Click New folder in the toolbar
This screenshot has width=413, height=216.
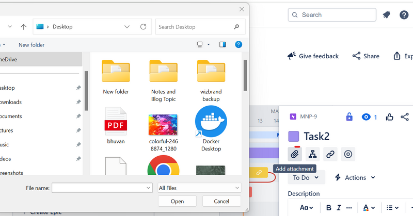(x=31, y=45)
